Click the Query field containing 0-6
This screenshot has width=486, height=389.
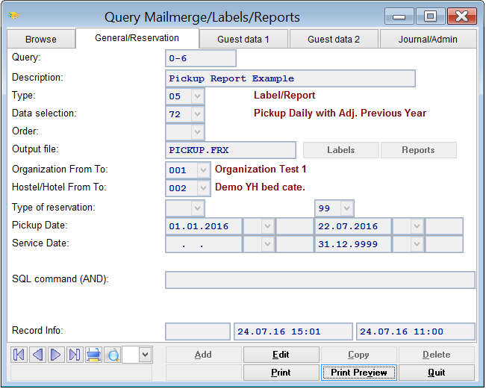coord(201,58)
